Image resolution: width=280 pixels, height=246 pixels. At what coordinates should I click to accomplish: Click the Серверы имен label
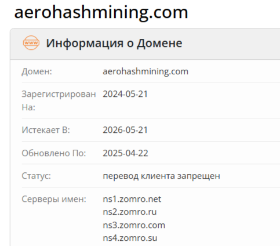[54, 199]
